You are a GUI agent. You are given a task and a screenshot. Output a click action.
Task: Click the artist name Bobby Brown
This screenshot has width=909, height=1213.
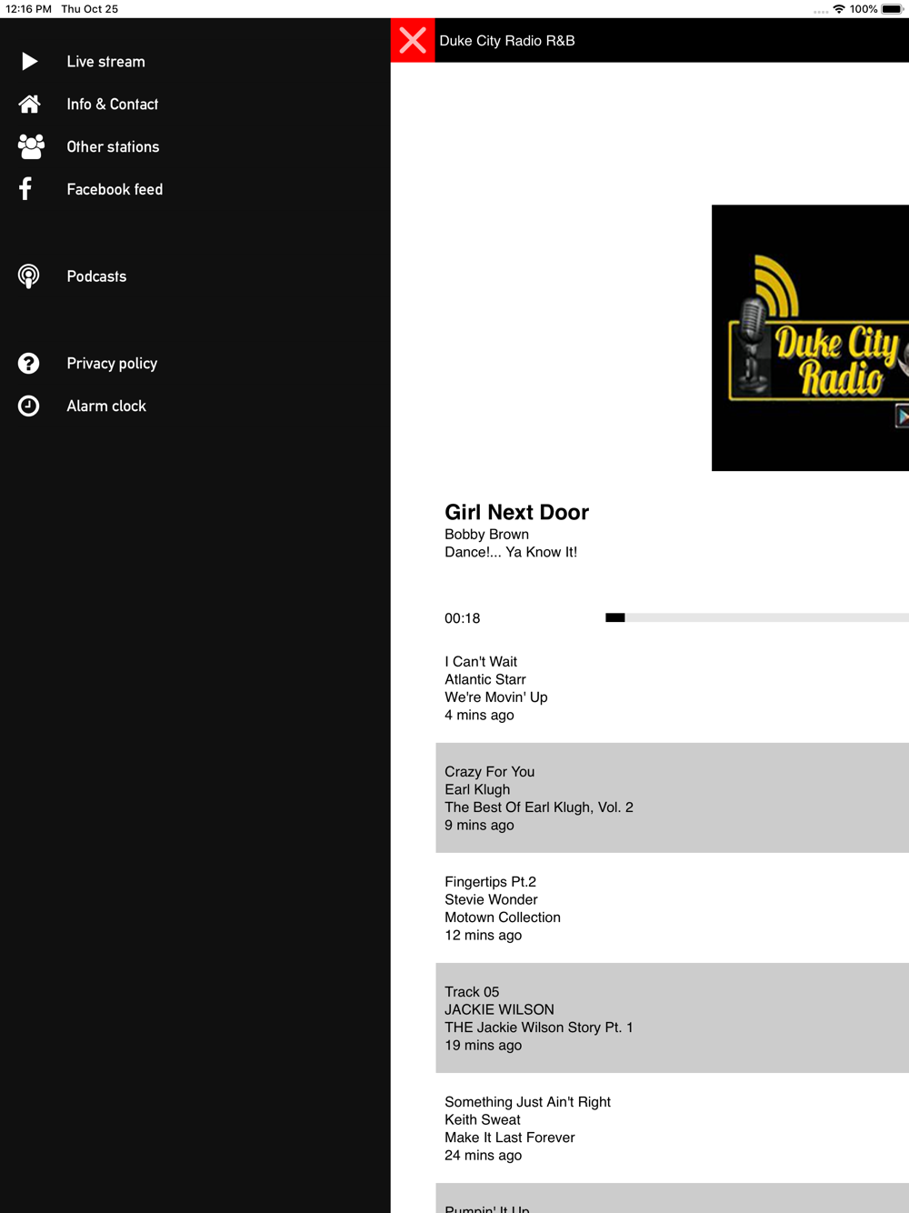point(487,535)
